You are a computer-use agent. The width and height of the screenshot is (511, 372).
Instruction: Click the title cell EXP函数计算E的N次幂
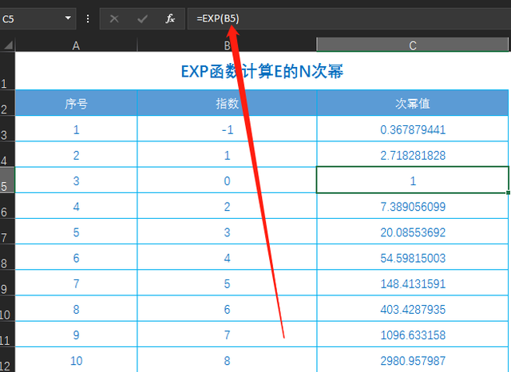pyautogui.click(x=262, y=73)
